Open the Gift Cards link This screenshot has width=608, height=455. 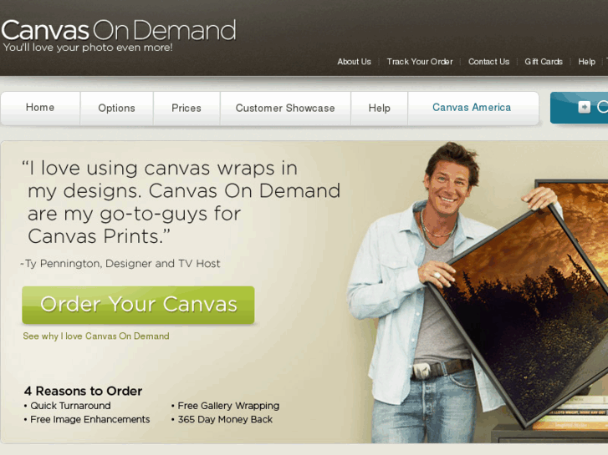coord(544,62)
